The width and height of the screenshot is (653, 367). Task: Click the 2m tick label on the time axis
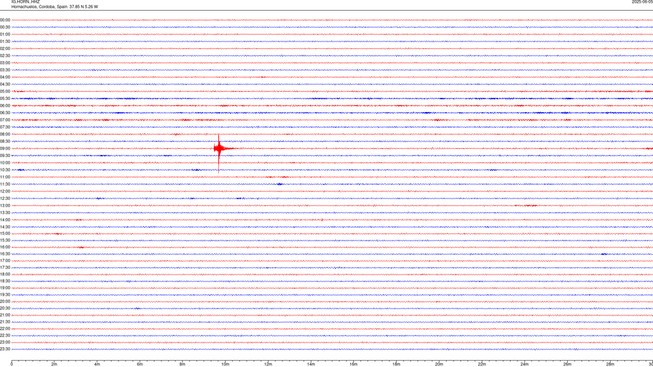tap(54, 364)
